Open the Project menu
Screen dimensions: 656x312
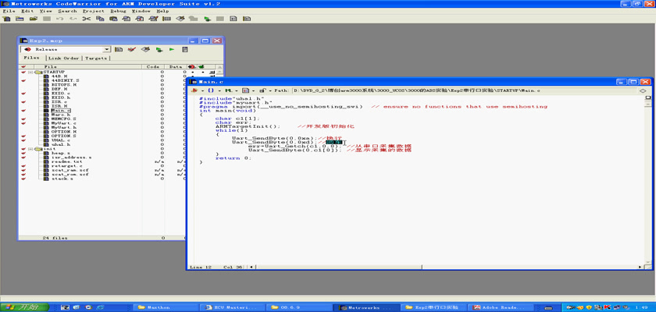click(94, 11)
